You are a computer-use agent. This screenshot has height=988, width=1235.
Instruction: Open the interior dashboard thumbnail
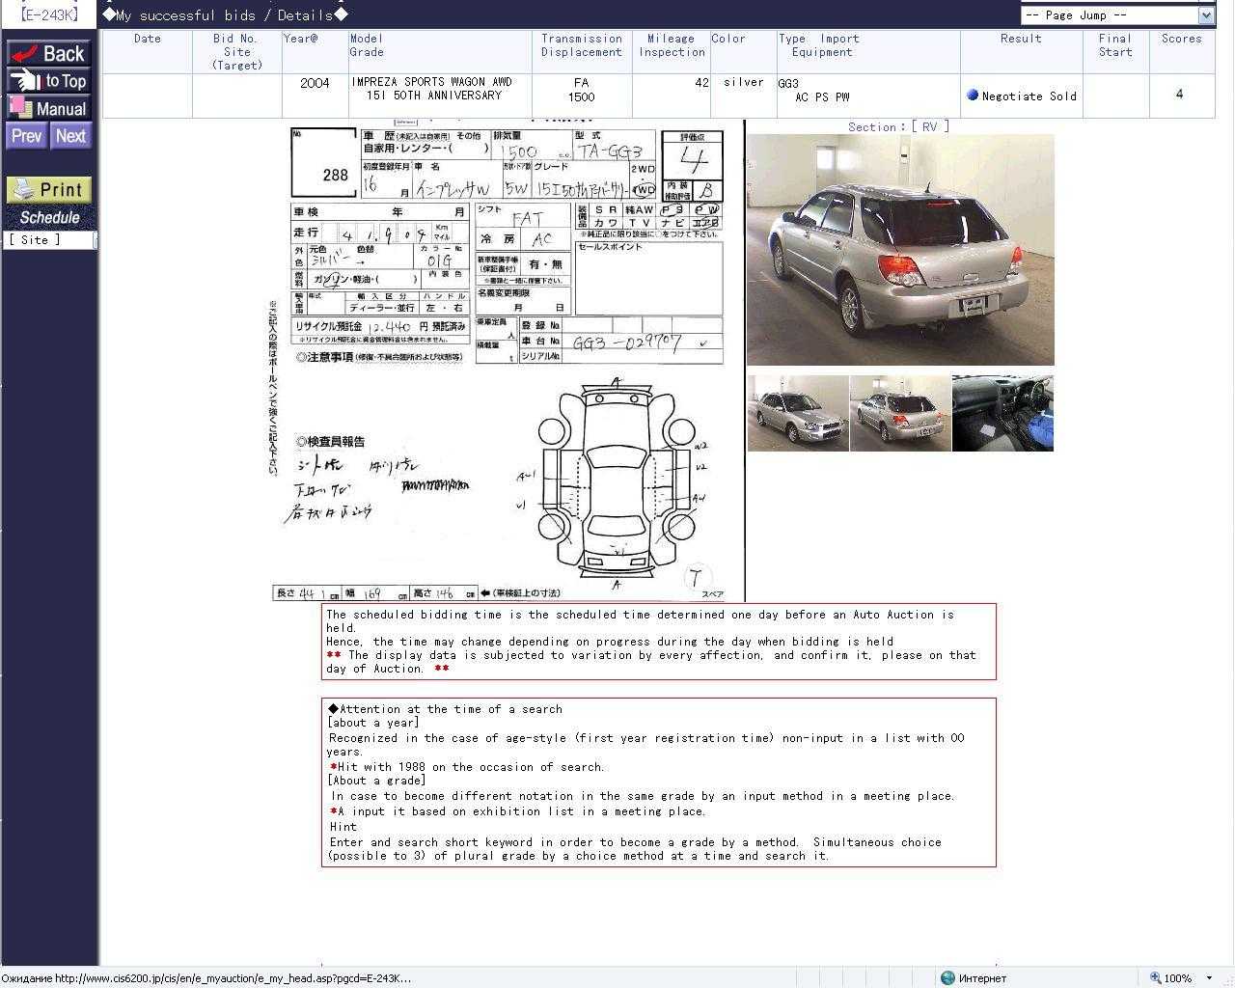pos(1002,413)
